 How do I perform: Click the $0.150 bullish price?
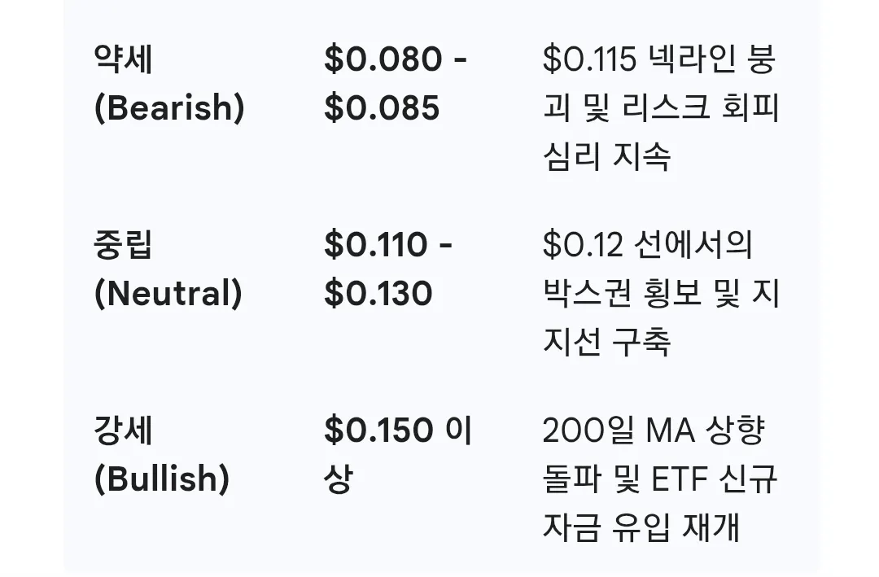[x=378, y=430]
